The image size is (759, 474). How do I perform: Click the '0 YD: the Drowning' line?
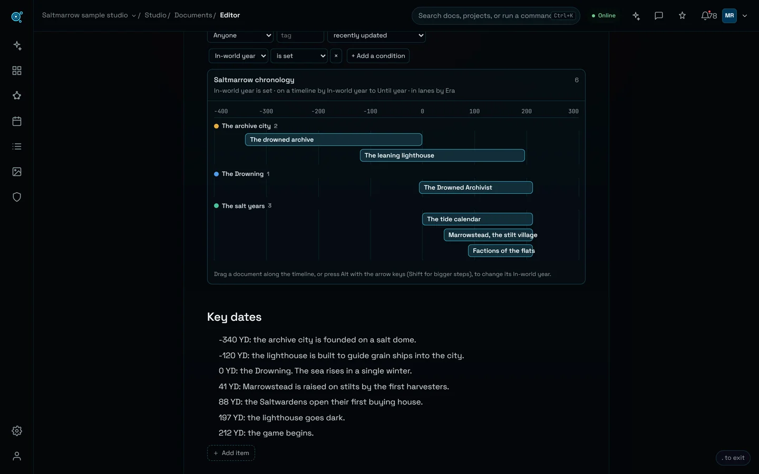[x=315, y=371]
